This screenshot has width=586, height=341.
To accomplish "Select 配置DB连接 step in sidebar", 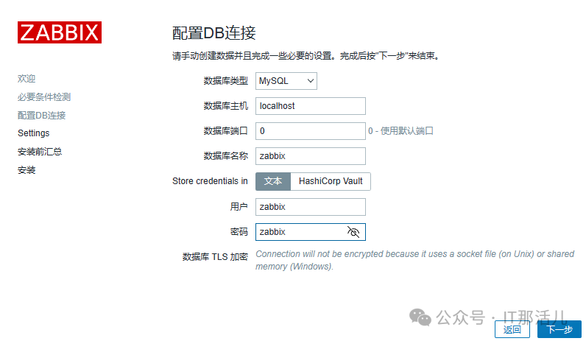I will click(x=41, y=115).
